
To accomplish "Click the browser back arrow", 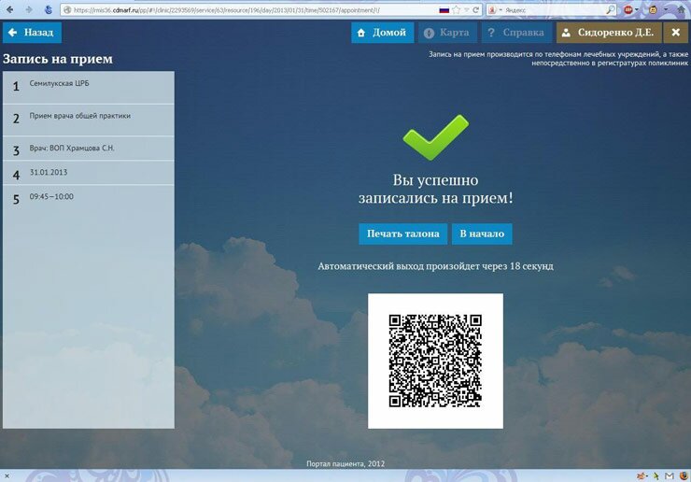I will click(9, 9).
